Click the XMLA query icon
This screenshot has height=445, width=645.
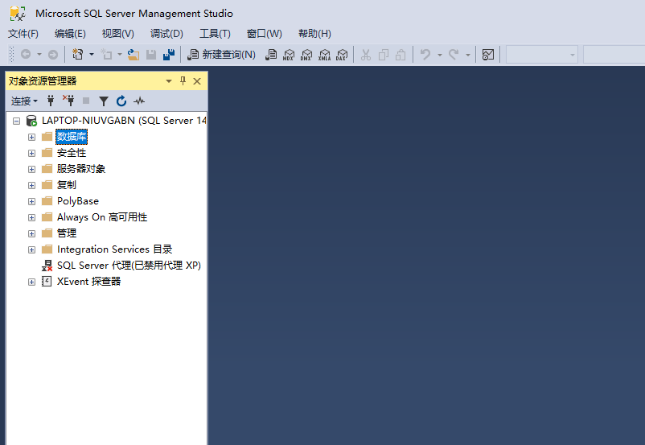324,55
